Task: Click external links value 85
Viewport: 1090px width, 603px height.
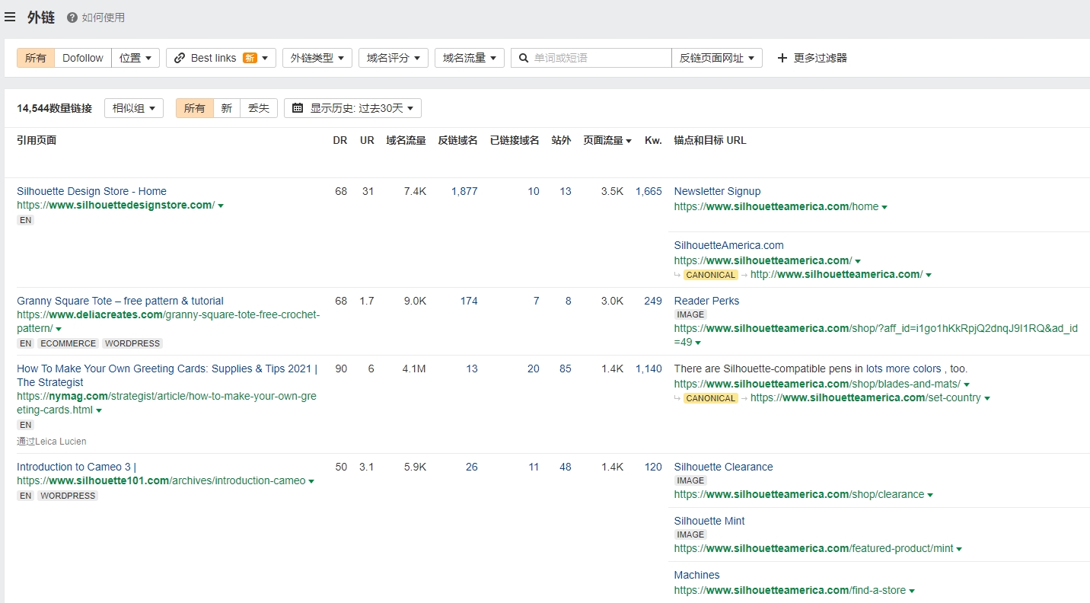Action: pos(565,368)
